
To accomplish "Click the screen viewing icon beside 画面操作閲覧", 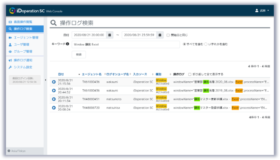I will coord(10,22).
